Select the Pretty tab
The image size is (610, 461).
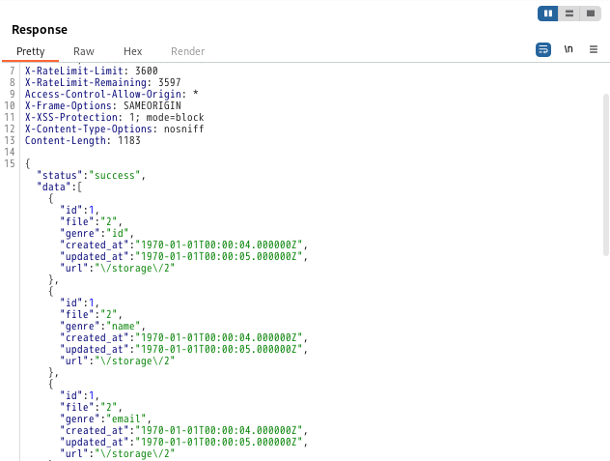point(30,51)
